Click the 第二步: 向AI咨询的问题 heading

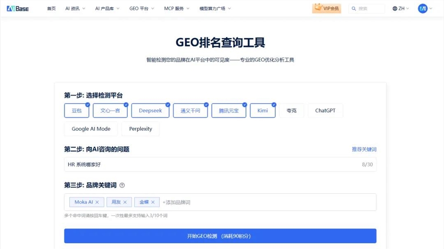(x=97, y=149)
